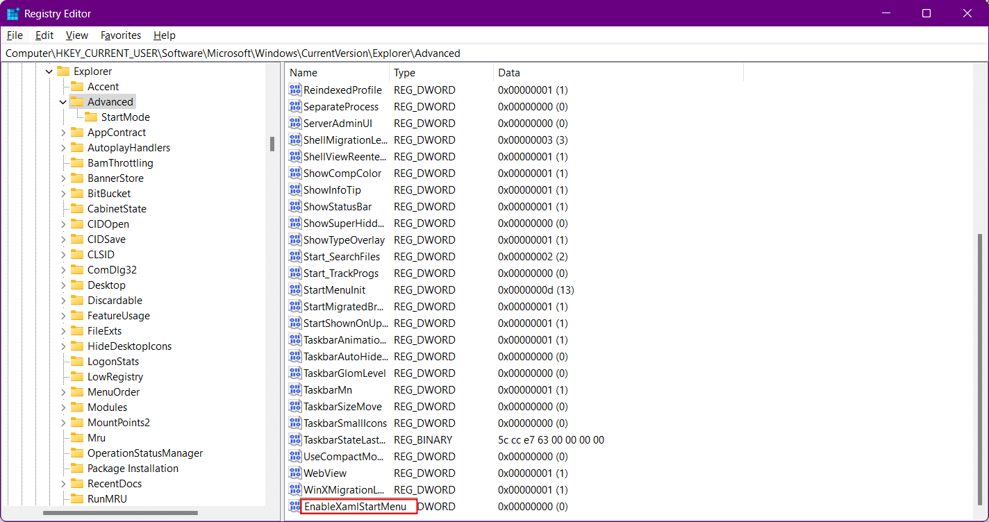This screenshot has height=522, width=989.
Task: Click the ShowTypeOverlay value icon
Action: (295, 240)
